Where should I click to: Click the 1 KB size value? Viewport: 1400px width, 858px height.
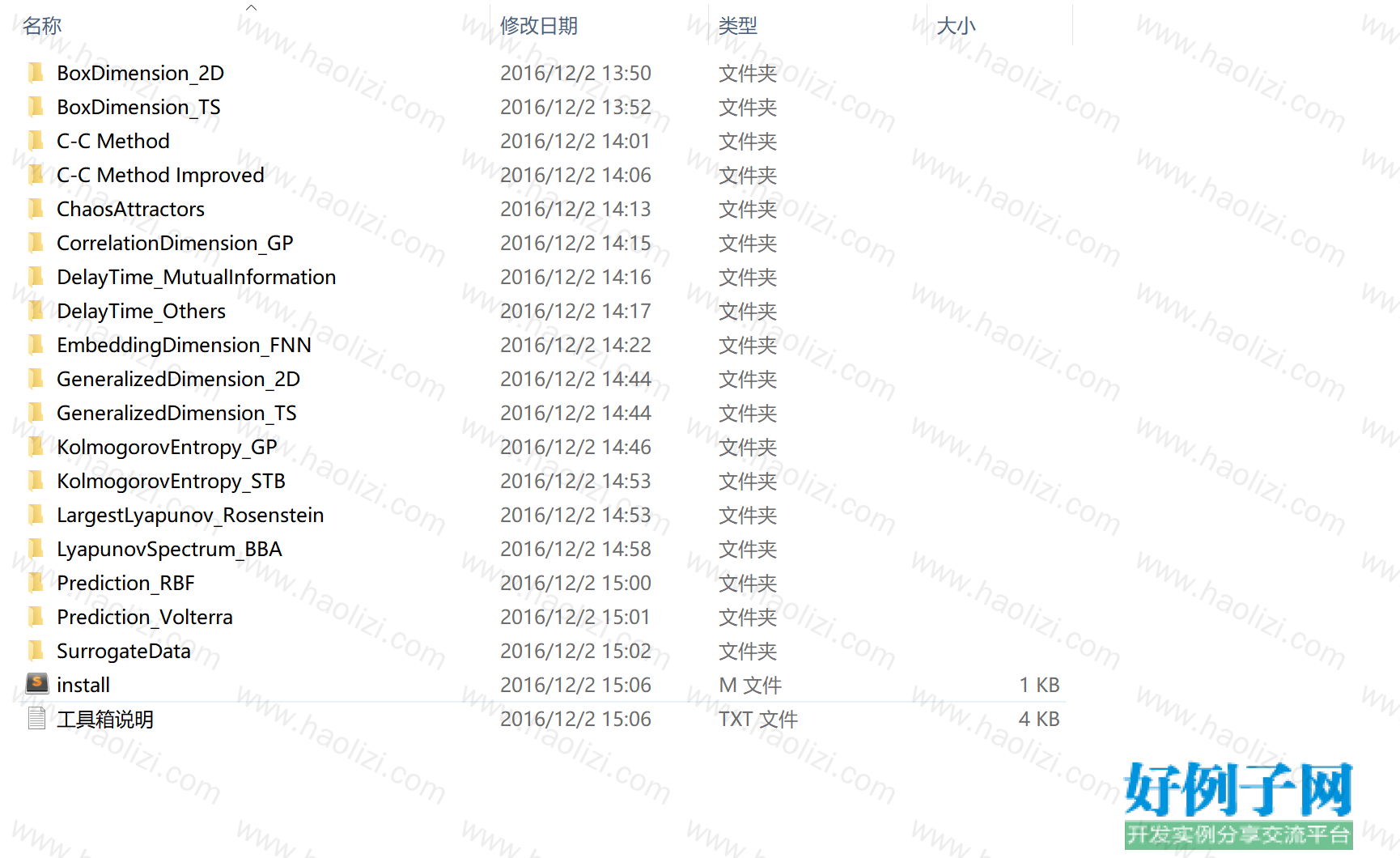point(1039,686)
